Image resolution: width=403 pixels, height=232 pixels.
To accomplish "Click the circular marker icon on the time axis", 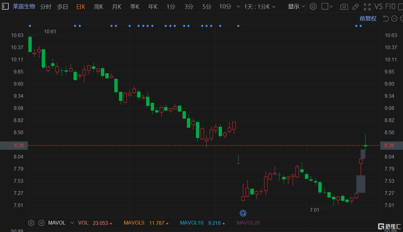I will tap(243, 213).
